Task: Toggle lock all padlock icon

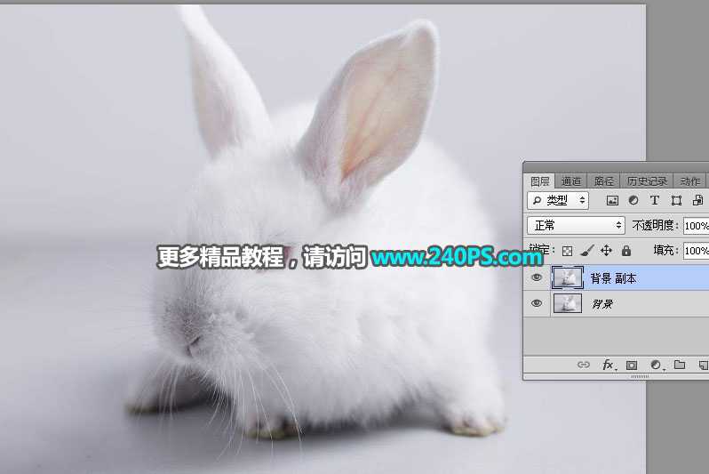Action: [626, 251]
